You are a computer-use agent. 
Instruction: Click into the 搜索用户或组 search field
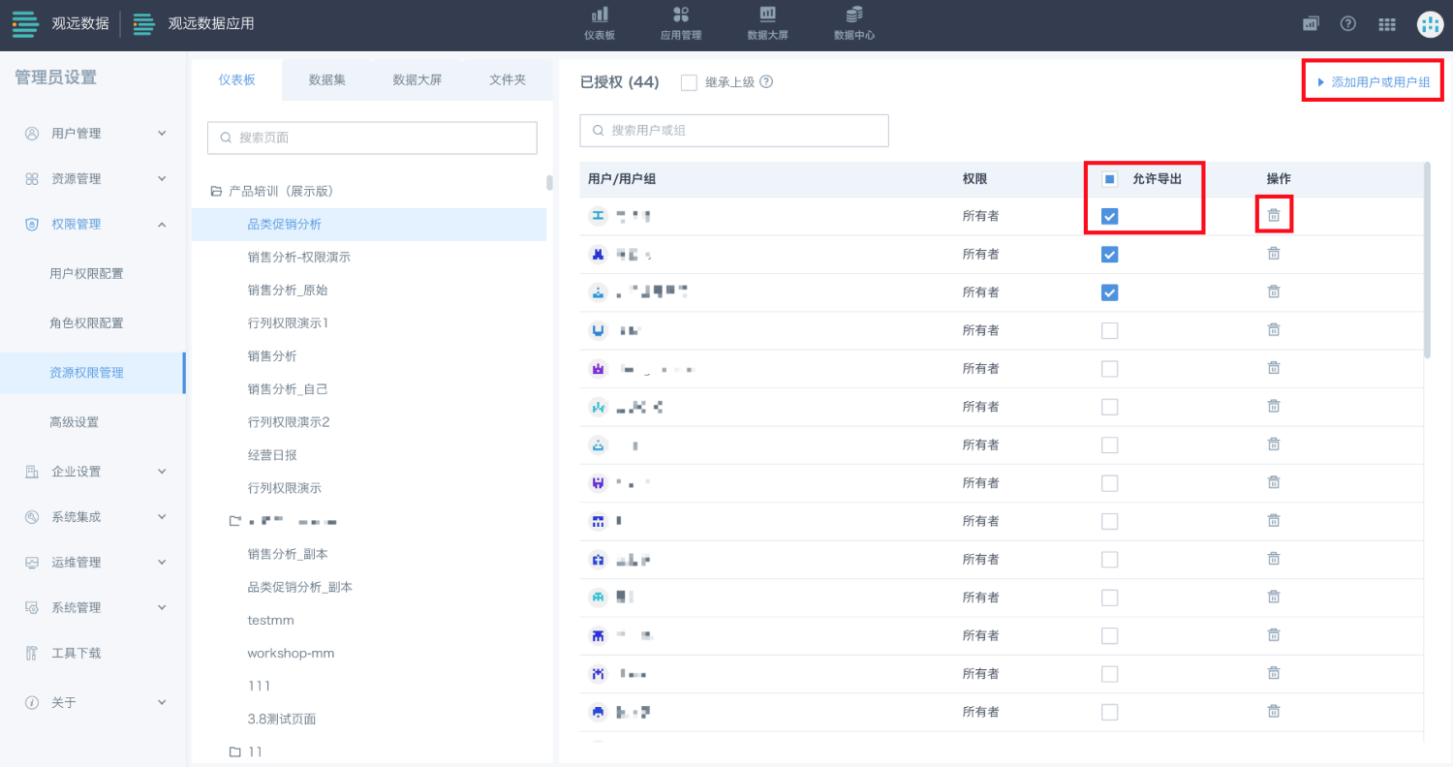click(734, 130)
